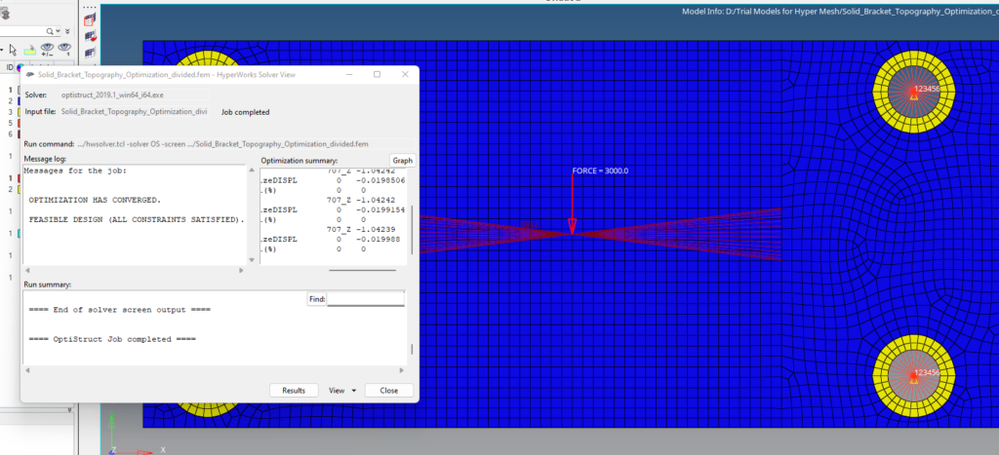Click the ID column header in model browser
This screenshot has width=999, height=455.
click(x=10, y=67)
